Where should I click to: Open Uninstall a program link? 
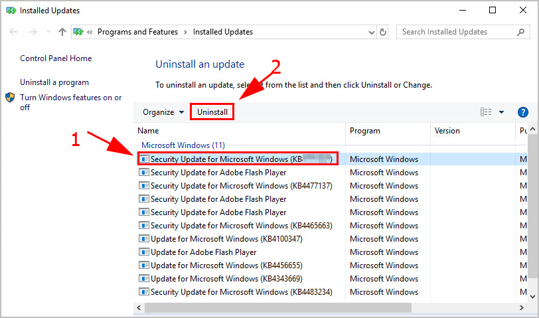click(54, 82)
